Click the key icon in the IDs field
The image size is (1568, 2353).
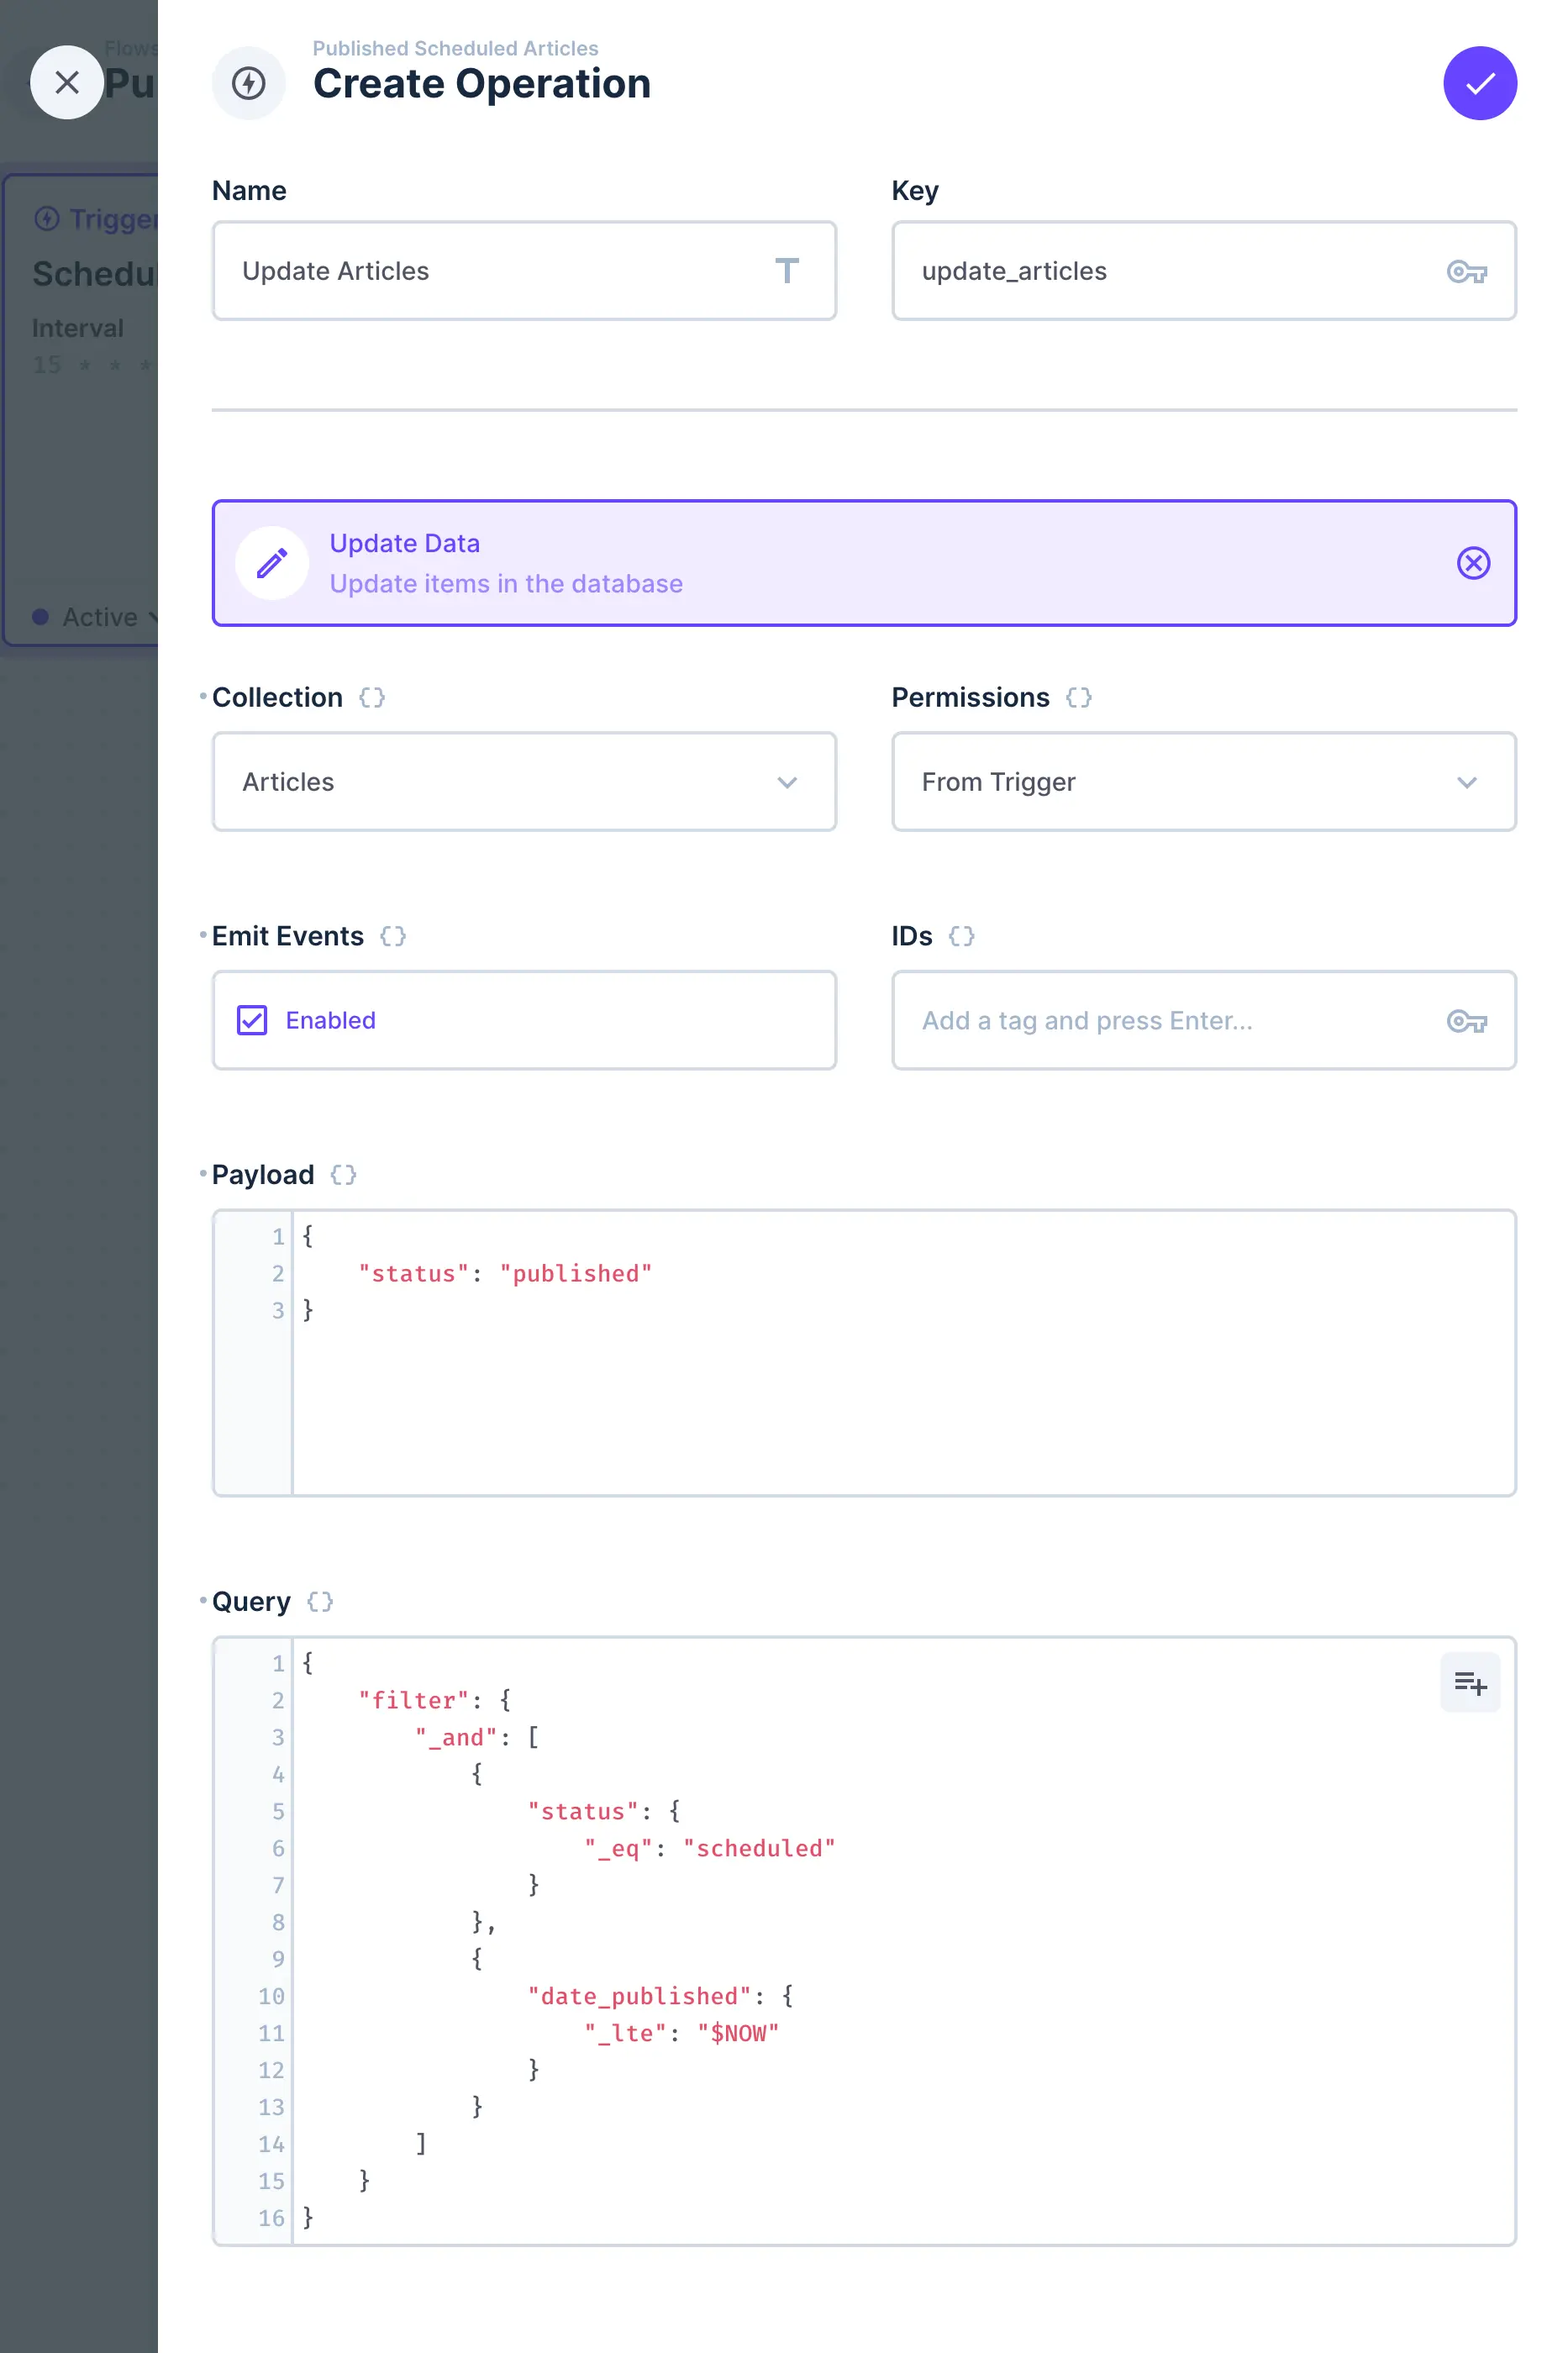pos(1468,1021)
